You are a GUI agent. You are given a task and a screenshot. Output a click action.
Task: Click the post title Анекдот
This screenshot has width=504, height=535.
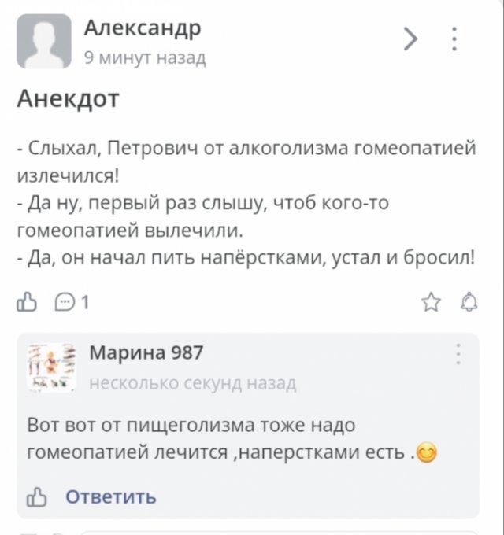click(69, 98)
